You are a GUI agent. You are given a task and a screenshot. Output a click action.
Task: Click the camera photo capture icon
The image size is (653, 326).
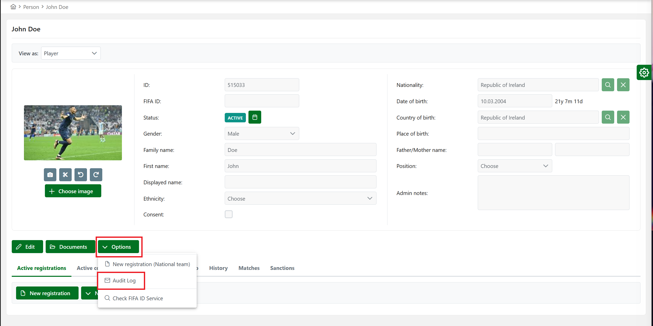click(50, 175)
